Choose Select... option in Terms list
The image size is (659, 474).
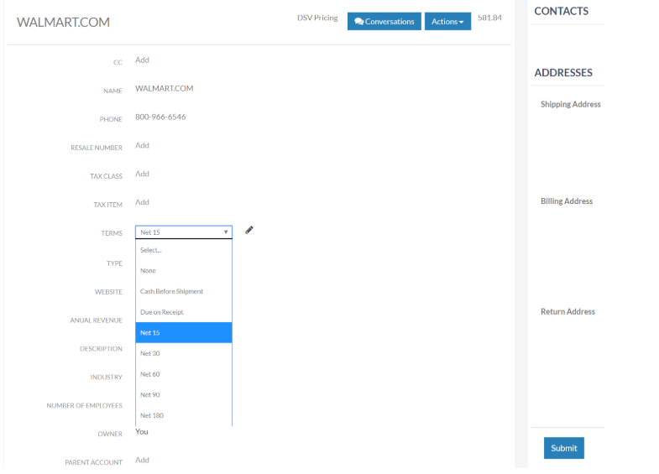point(184,250)
